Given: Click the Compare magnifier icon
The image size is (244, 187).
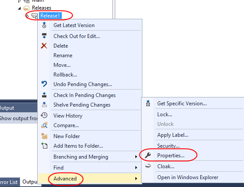Looking at the screenshot, I should point(44,125).
